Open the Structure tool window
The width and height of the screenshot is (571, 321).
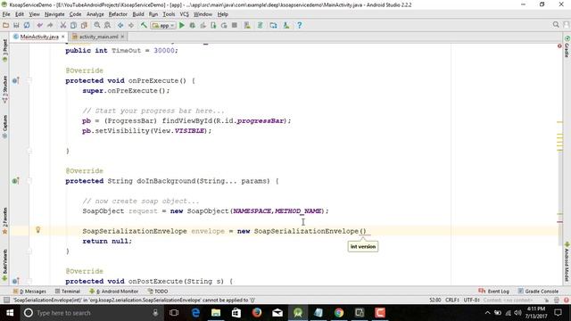(4, 89)
